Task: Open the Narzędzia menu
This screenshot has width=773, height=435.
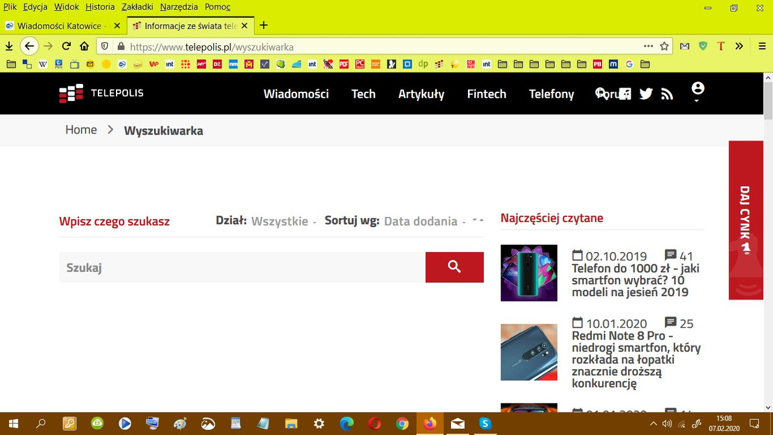Action: (179, 7)
